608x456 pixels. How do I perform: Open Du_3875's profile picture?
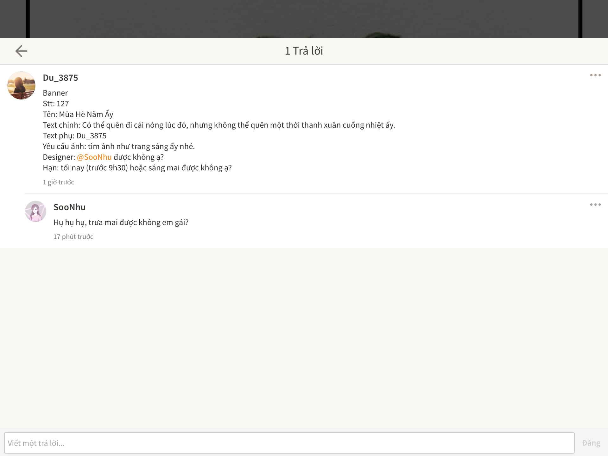(21, 85)
